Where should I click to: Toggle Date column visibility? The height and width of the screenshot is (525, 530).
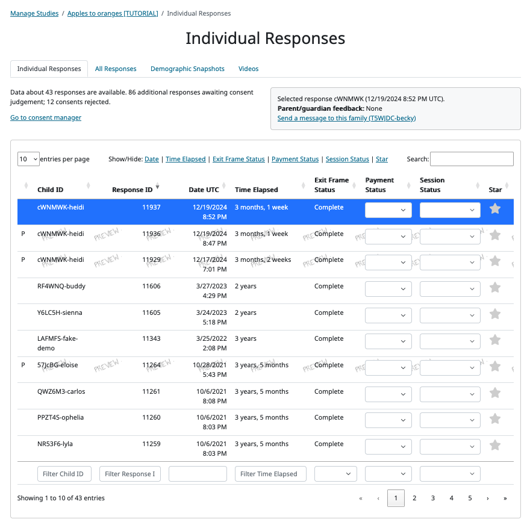[x=151, y=159]
